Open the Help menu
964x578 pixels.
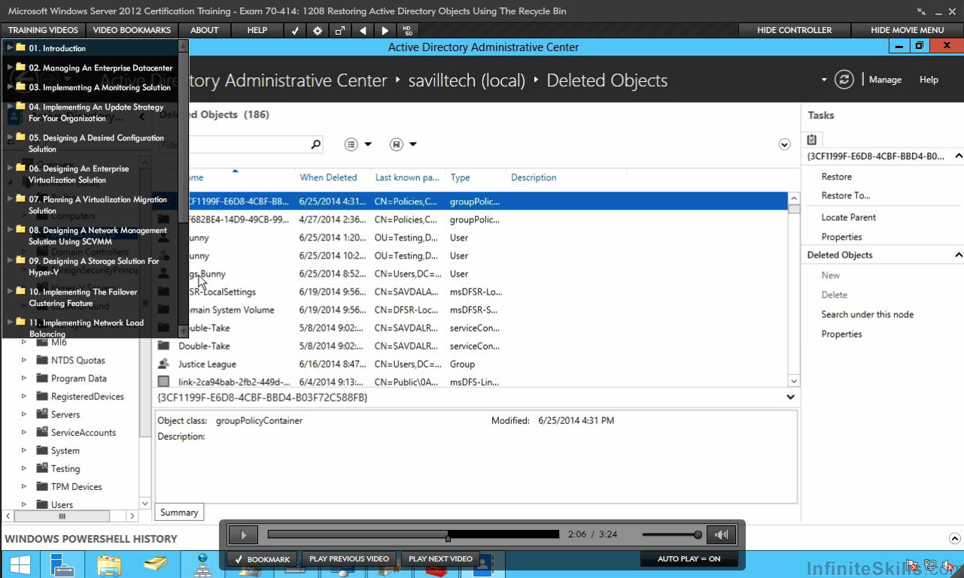257,30
